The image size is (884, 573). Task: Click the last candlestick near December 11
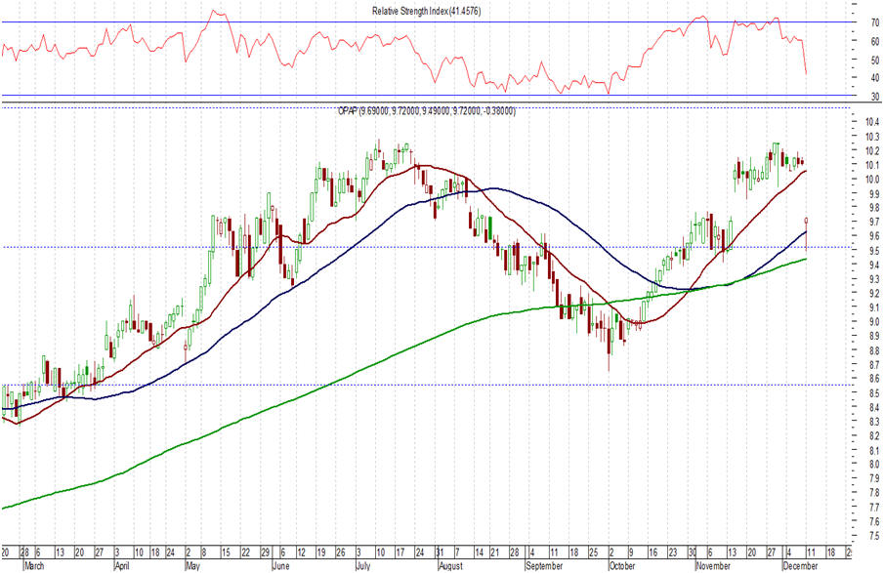[806, 234]
